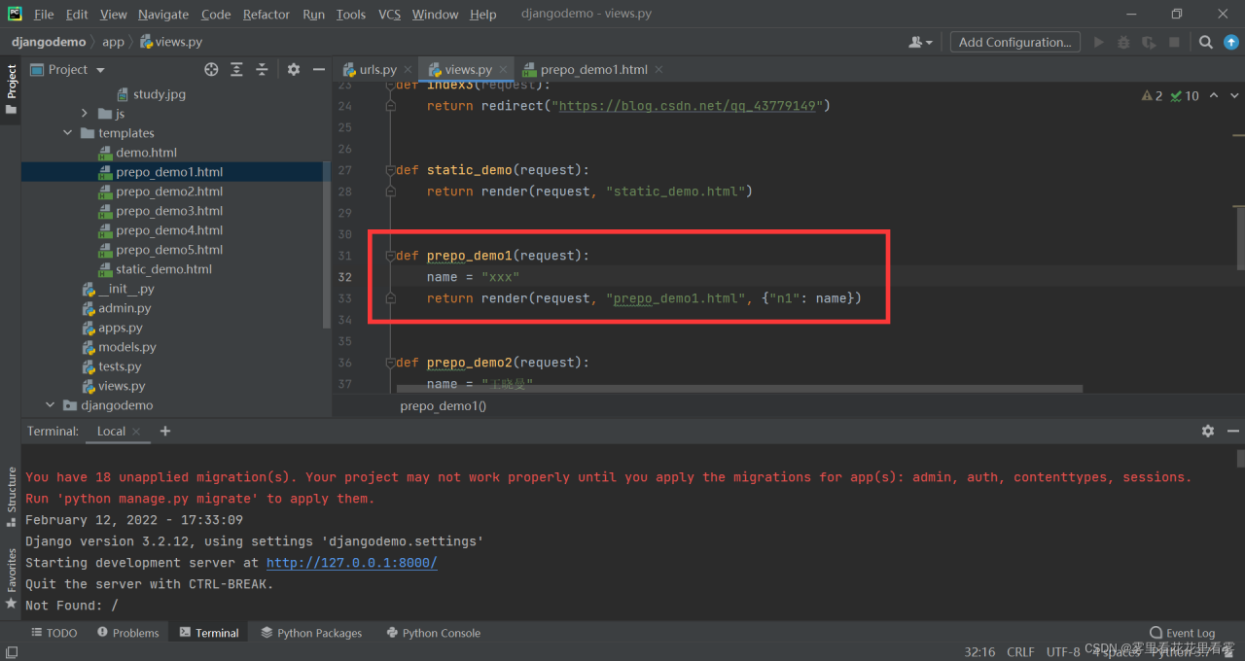The image size is (1245, 661).
Task: Toggle the Structure tool window
Action: pyautogui.click(x=12, y=497)
